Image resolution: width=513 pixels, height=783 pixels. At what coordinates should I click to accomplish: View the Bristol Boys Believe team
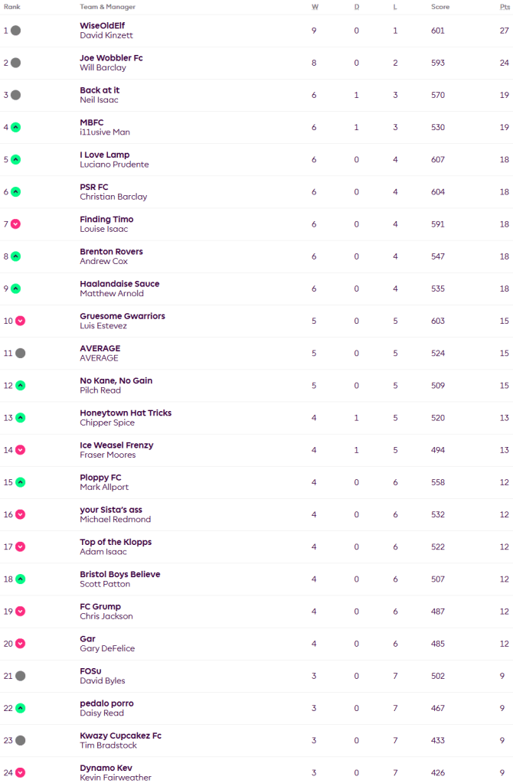pos(120,574)
